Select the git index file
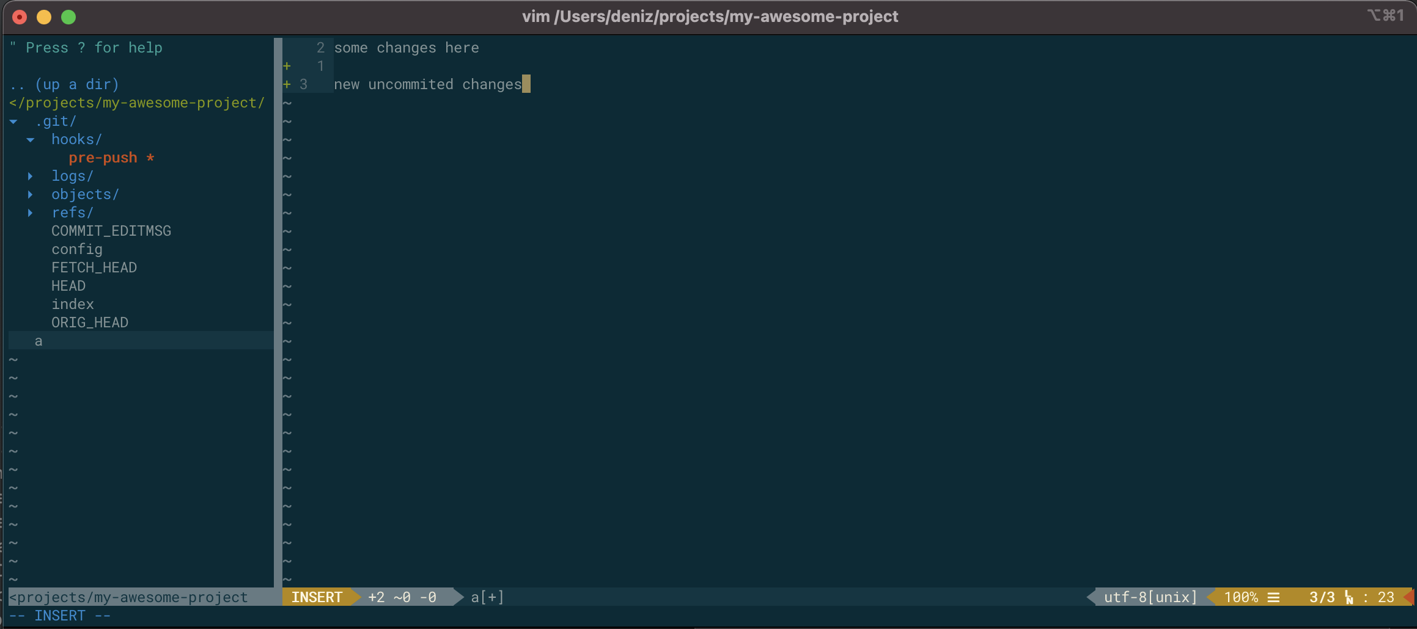Viewport: 1417px width, 629px height. [73, 304]
